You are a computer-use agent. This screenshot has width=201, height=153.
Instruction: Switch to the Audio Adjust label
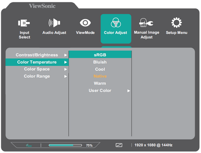pos(54,33)
